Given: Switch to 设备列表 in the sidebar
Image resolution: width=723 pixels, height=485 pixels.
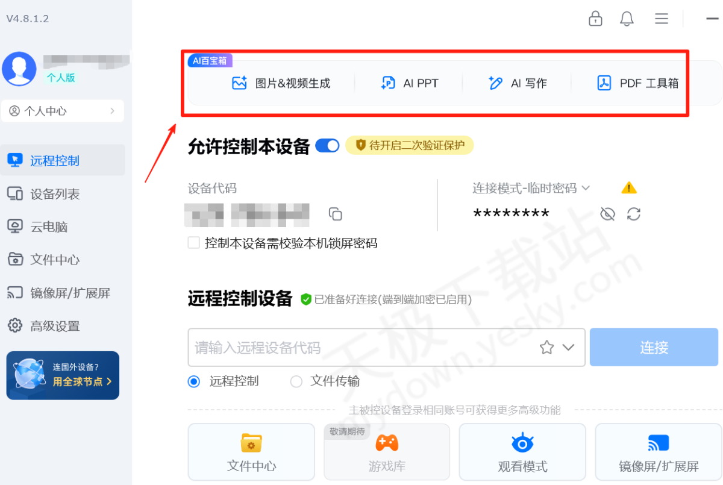Looking at the screenshot, I should (x=54, y=193).
